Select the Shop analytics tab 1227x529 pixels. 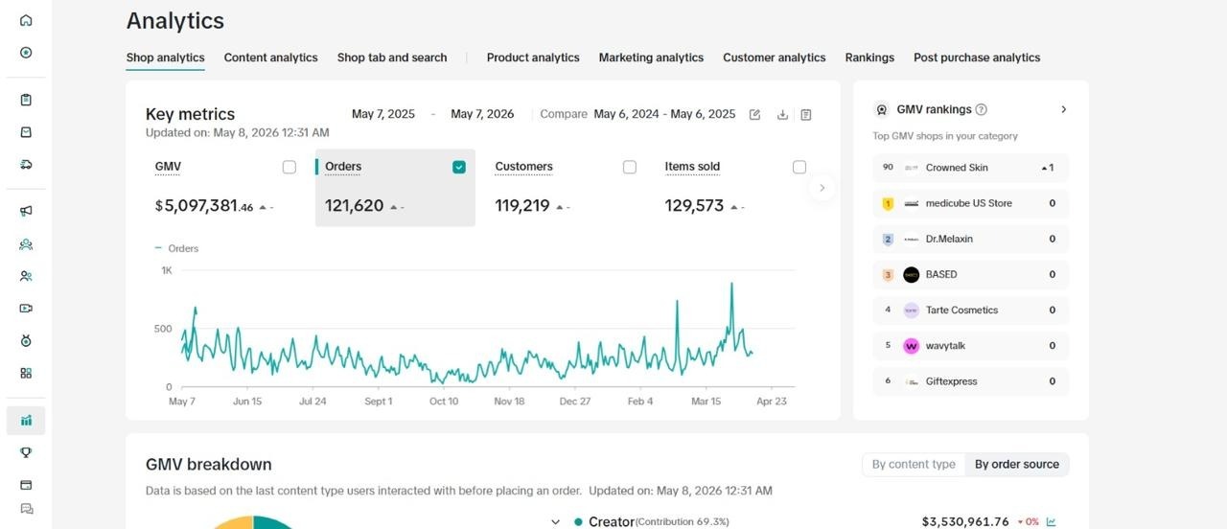[x=166, y=57]
